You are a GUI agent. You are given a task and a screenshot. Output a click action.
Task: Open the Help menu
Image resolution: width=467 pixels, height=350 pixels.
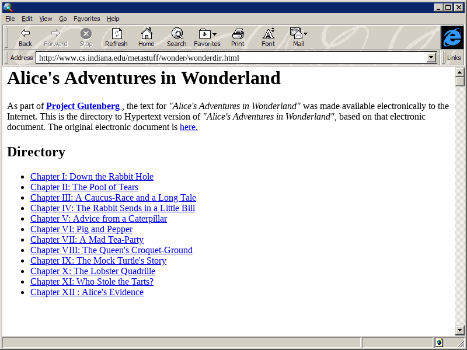coord(113,19)
